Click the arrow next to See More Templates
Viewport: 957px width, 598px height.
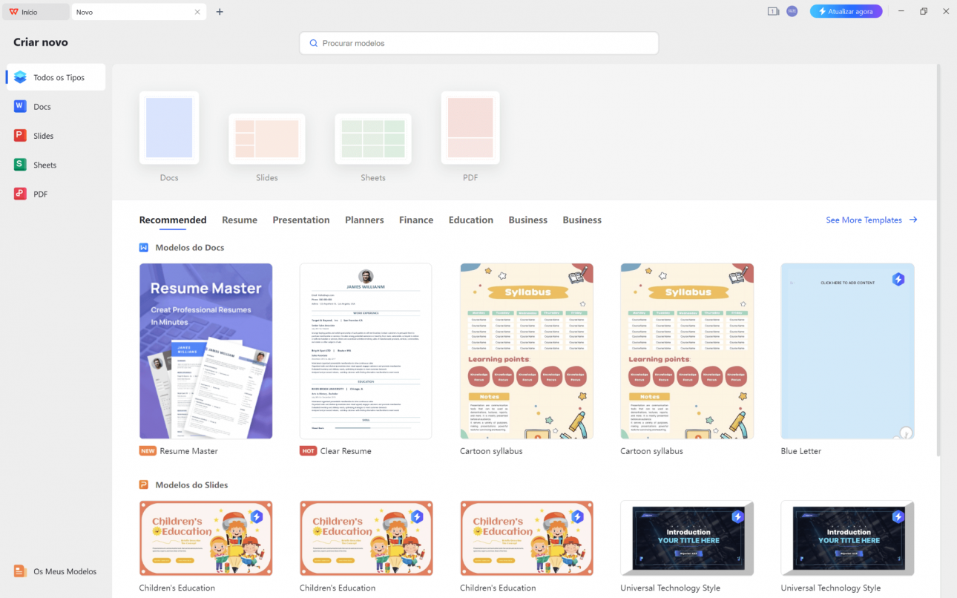tap(913, 220)
